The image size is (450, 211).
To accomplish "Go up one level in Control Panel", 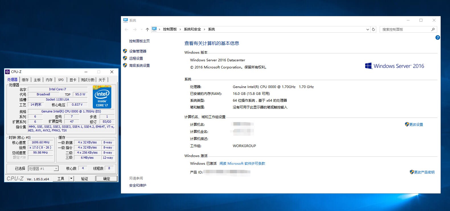I will (x=147, y=29).
